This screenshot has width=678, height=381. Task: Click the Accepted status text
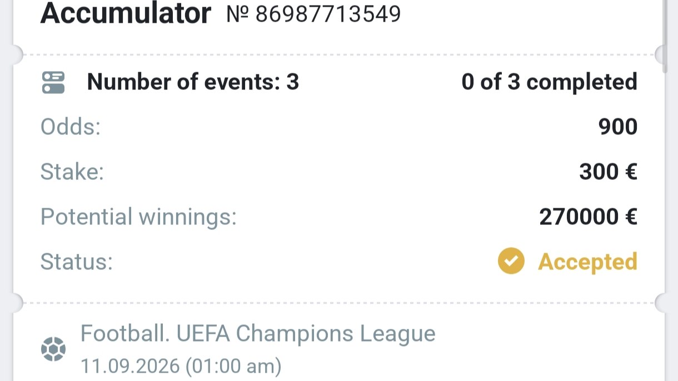pos(587,262)
